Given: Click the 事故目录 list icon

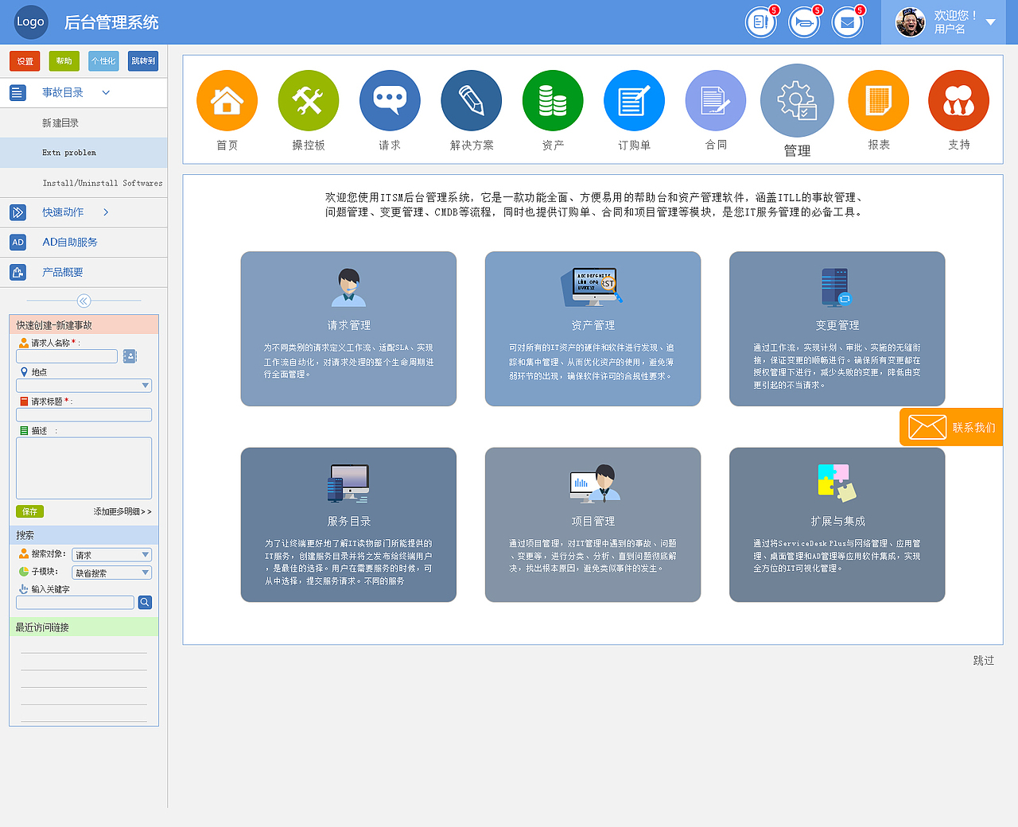Looking at the screenshot, I should click(17, 93).
